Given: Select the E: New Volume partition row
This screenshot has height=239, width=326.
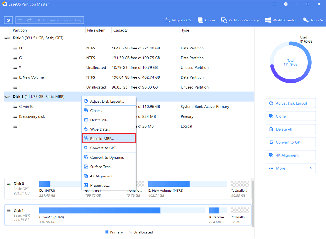Looking at the screenshot, I should (33, 77).
